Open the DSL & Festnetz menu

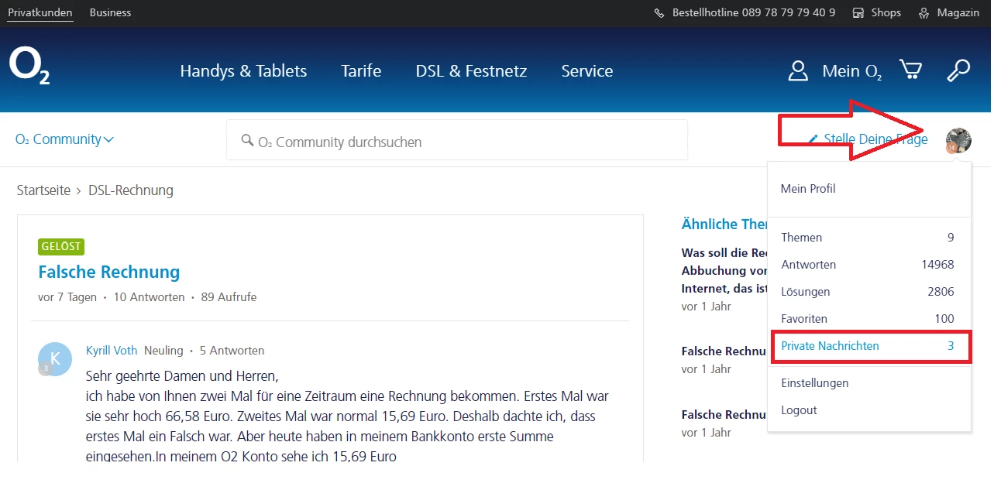pos(471,71)
